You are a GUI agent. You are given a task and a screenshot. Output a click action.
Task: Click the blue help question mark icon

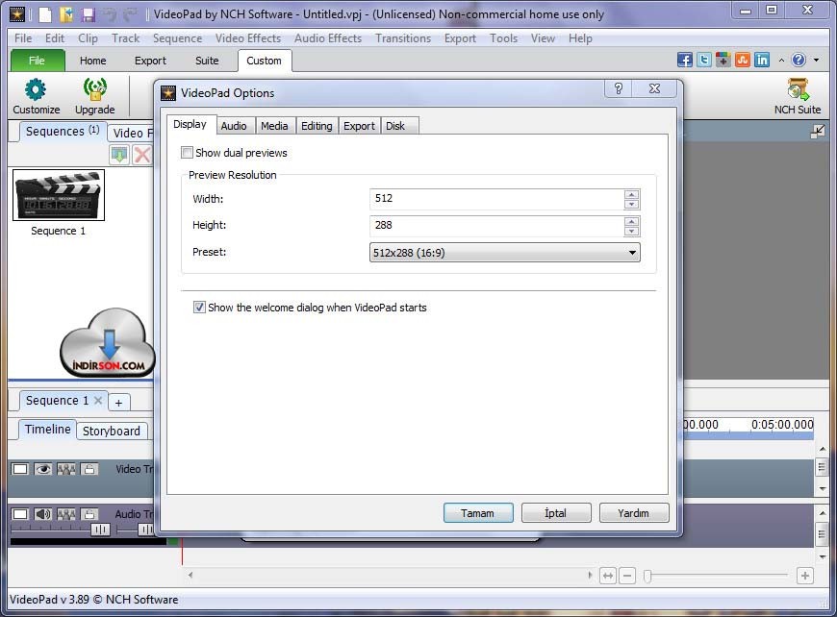(799, 60)
